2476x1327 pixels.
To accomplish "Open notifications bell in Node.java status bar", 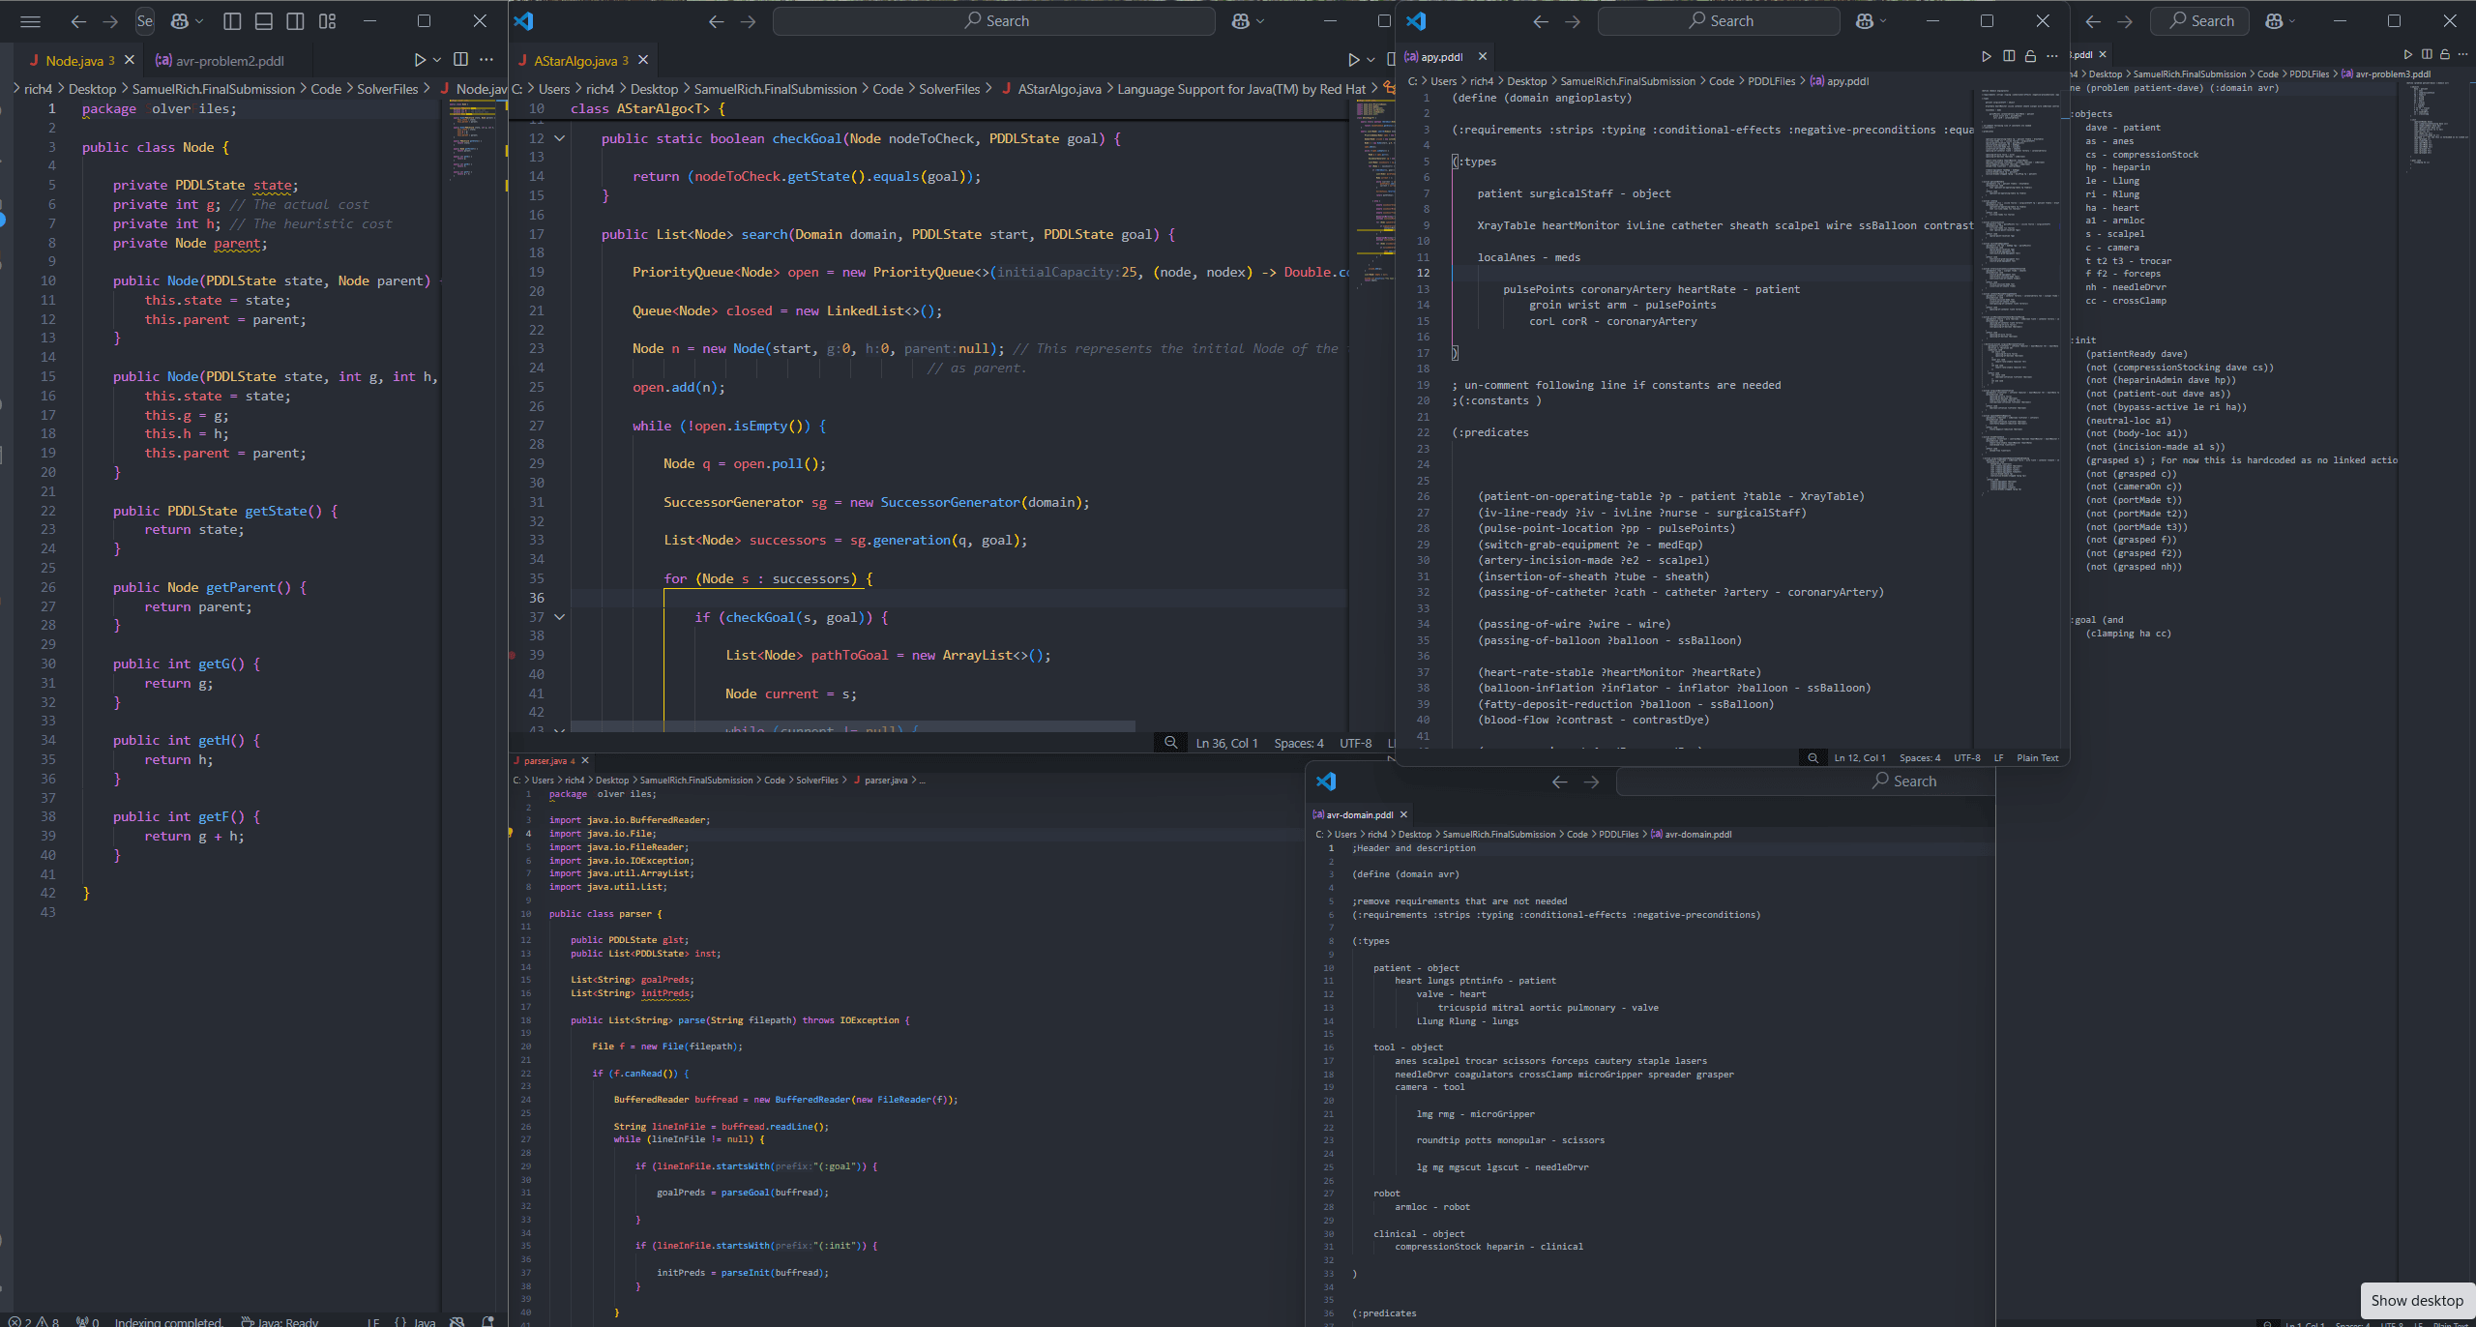I will [x=488, y=1321].
